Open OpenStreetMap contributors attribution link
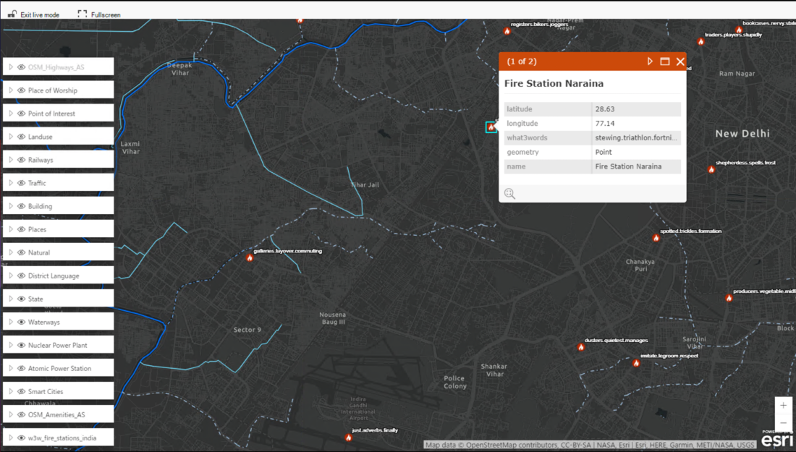796x452 pixels. click(x=512, y=445)
